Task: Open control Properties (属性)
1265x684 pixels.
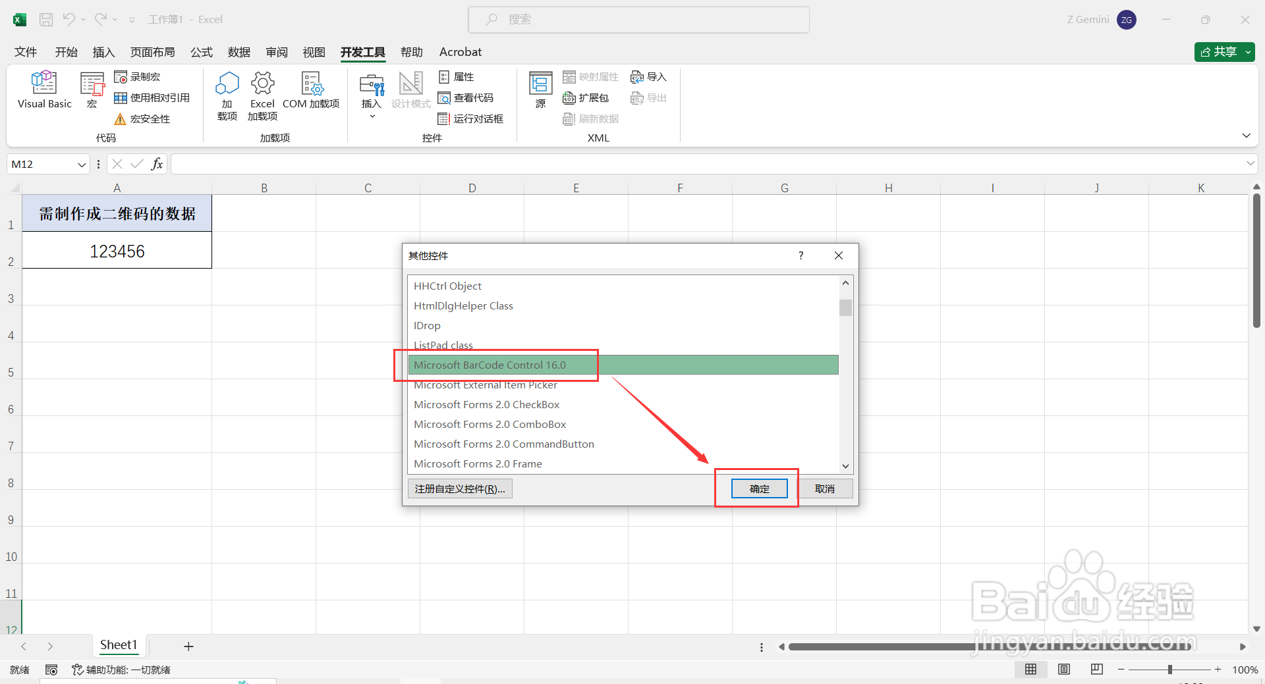Action: pyautogui.click(x=457, y=77)
